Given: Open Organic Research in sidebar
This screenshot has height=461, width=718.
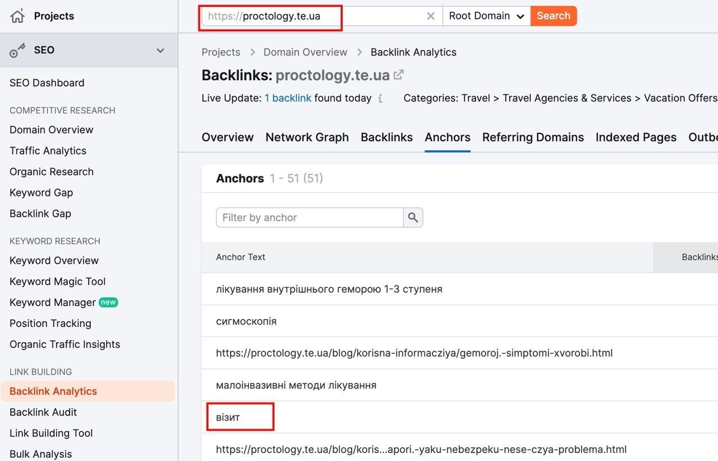Looking at the screenshot, I should pyautogui.click(x=52, y=172).
